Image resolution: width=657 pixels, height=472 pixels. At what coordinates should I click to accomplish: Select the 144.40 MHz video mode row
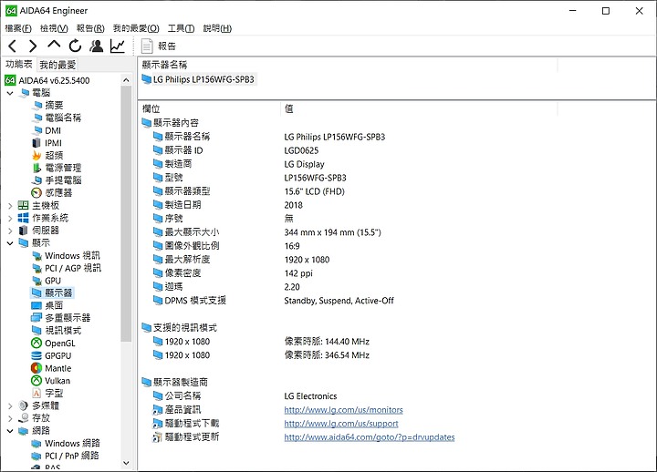point(262,342)
